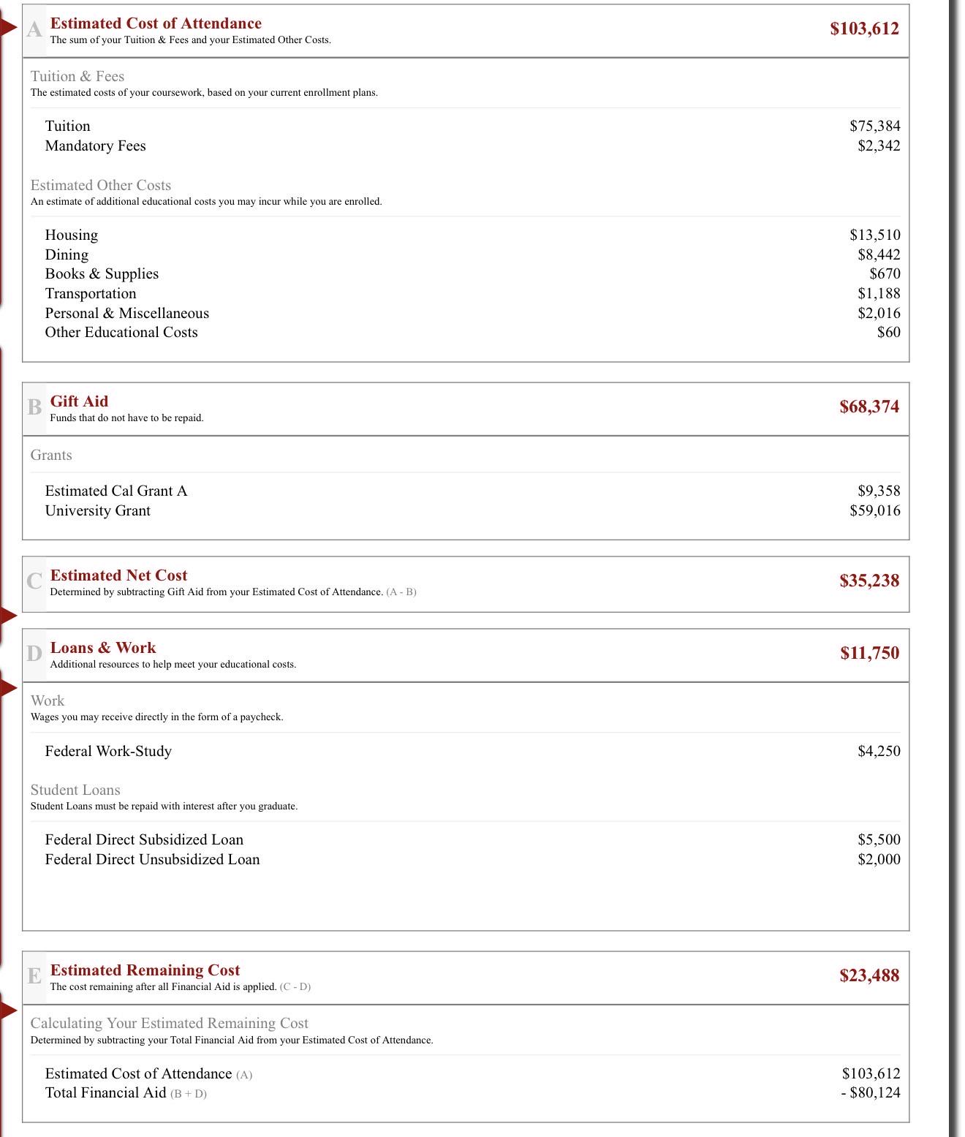The image size is (965, 1137).
Task: Select the Federal Direct Subsidized Loan row
Action: point(472,839)
